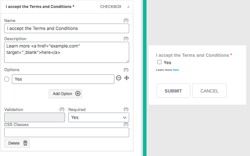Click the Submit button in preview
250x156 pixels.
tap(173, 91)
